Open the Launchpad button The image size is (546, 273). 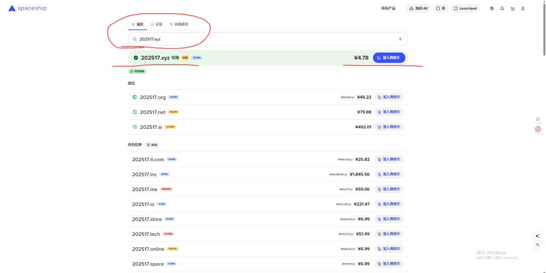click(x=465, y=9)
